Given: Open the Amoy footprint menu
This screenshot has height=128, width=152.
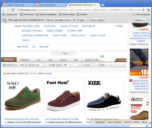Looking at the screenshot, I should point(115,122).
